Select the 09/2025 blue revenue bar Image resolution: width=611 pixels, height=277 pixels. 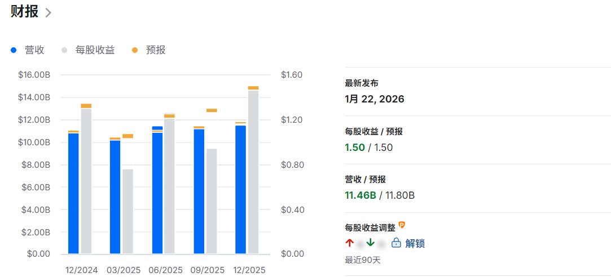[x=199, y=191]
